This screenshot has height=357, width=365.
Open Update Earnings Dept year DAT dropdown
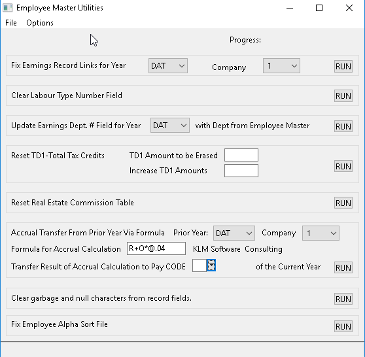coord(169,126)
